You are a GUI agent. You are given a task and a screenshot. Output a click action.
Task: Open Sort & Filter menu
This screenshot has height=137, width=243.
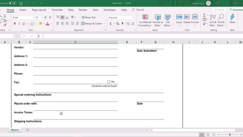(213, 21)
